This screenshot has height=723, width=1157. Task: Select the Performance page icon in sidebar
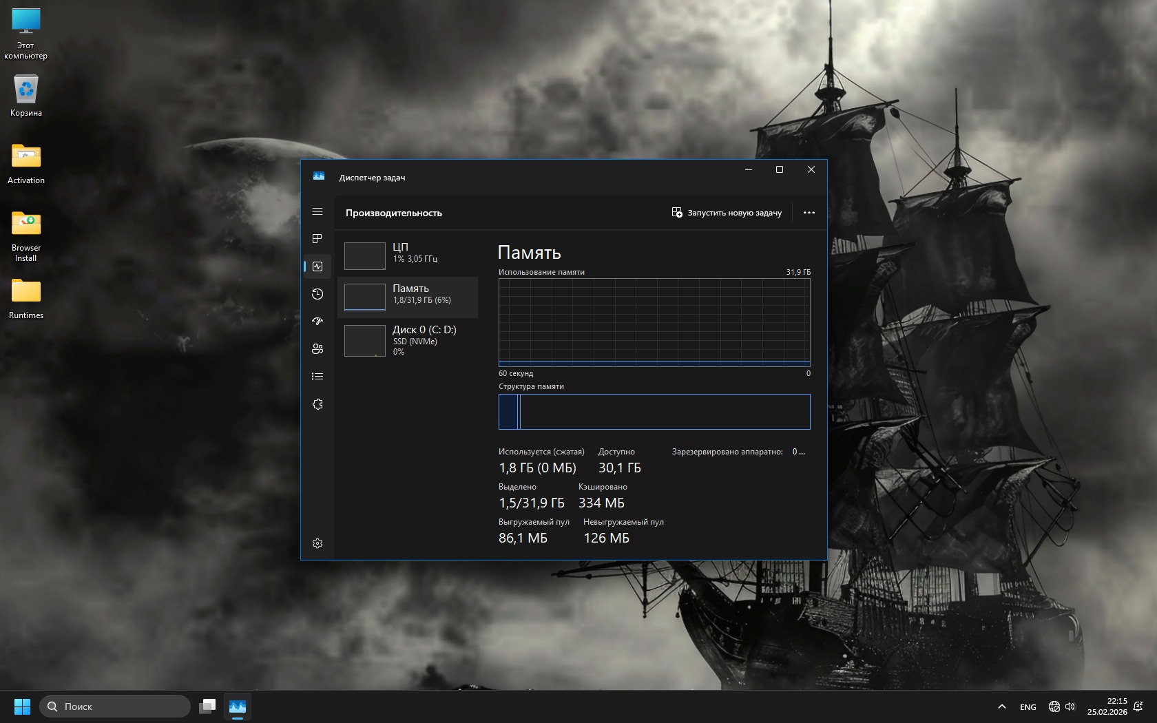(x=317, y=266)
